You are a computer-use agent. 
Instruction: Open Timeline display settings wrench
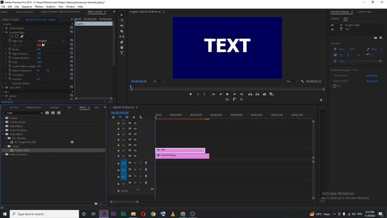coord(140,117)
